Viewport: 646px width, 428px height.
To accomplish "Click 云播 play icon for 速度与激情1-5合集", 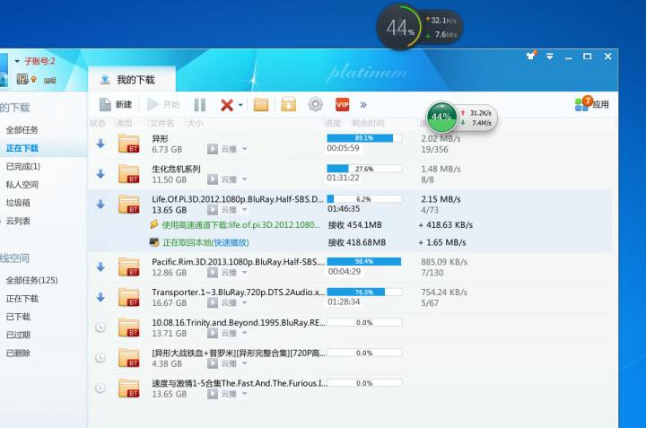I will [213, 394].
